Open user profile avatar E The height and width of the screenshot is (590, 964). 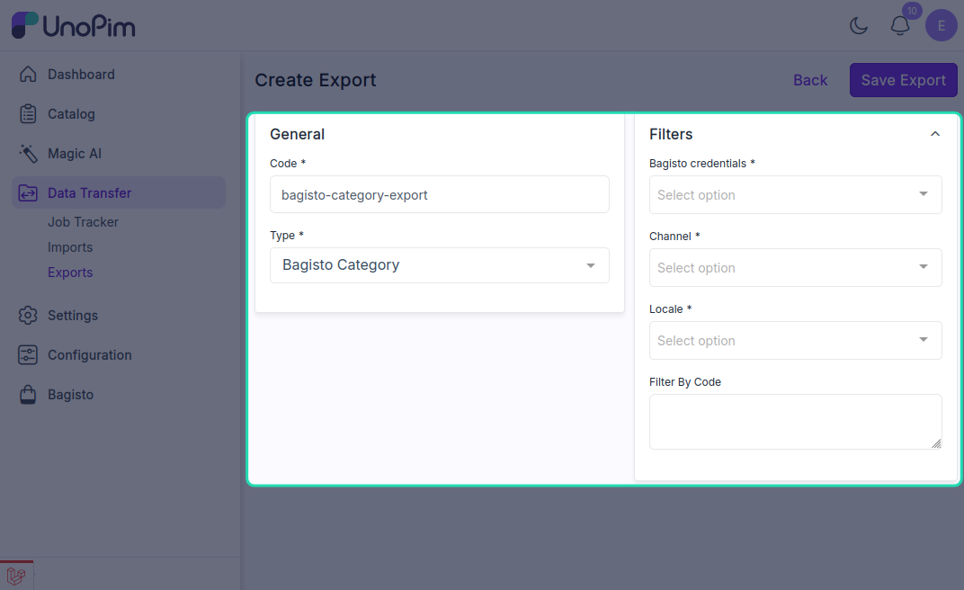942,25
